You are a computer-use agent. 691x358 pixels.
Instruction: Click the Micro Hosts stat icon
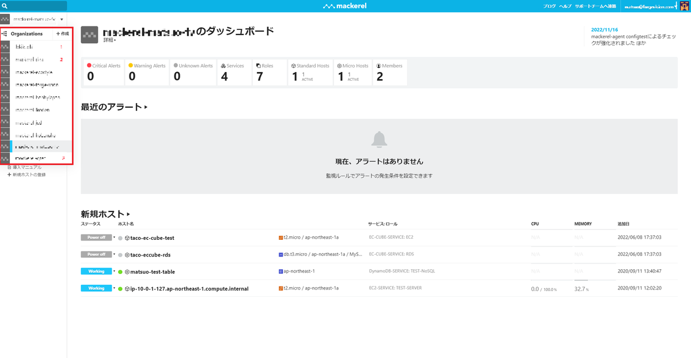coord(340,66)
